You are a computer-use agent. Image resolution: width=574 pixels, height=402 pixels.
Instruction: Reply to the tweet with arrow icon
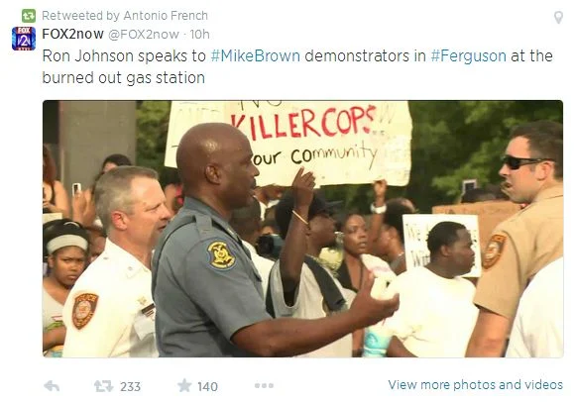pos(52,386)
